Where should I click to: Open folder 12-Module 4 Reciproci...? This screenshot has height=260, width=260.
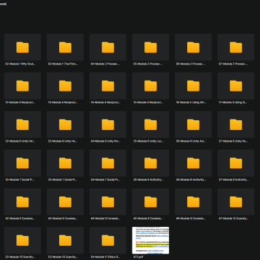23,86
